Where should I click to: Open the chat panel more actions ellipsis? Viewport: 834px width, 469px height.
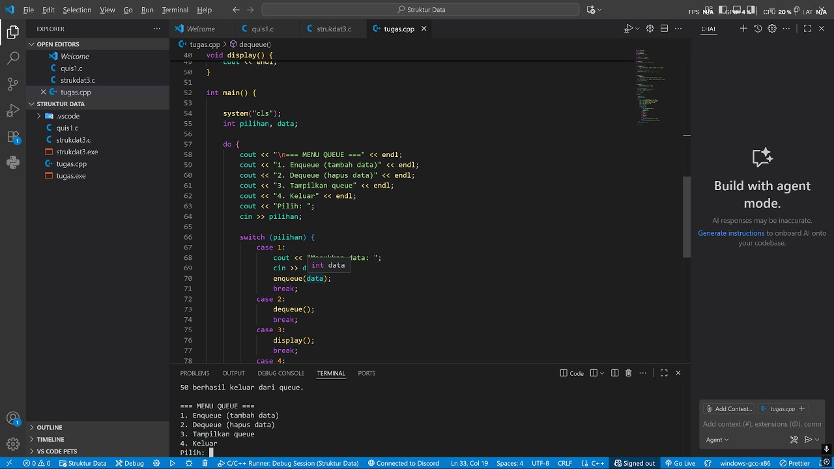(786, 29)
